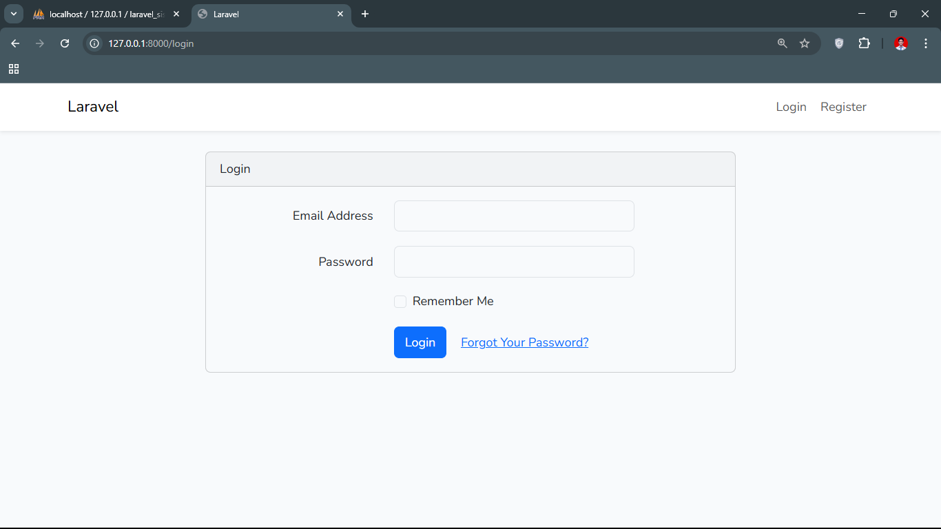Open the apps grid in bookmarks bar

(x=14, y=69)
